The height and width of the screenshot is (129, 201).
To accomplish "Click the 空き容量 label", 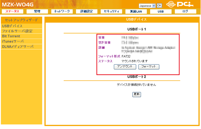I will pos(104,43).
